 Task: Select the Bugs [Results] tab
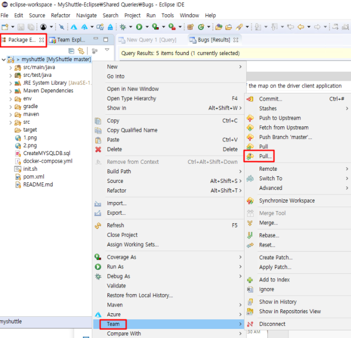[214, 40]
